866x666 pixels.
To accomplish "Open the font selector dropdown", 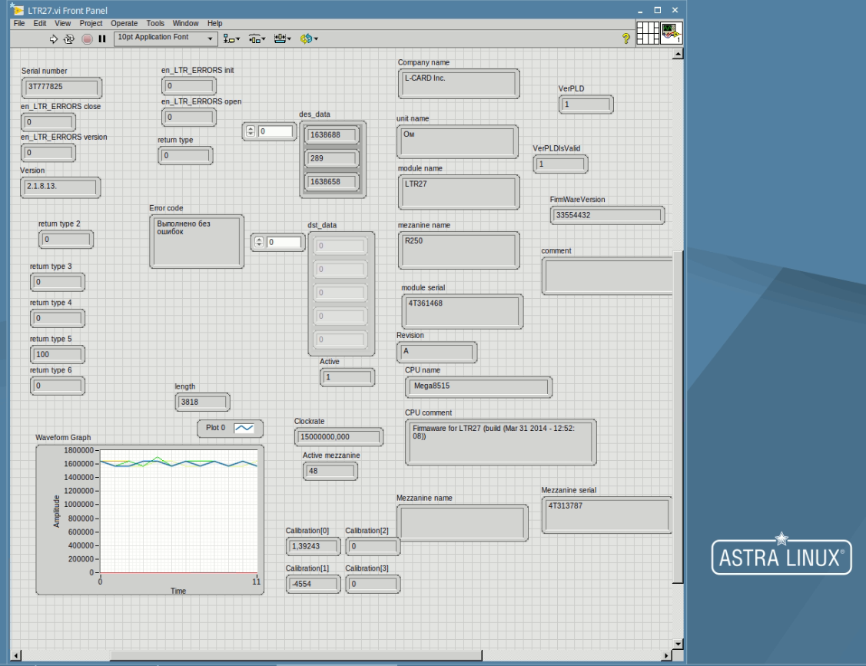I will 164,38.
